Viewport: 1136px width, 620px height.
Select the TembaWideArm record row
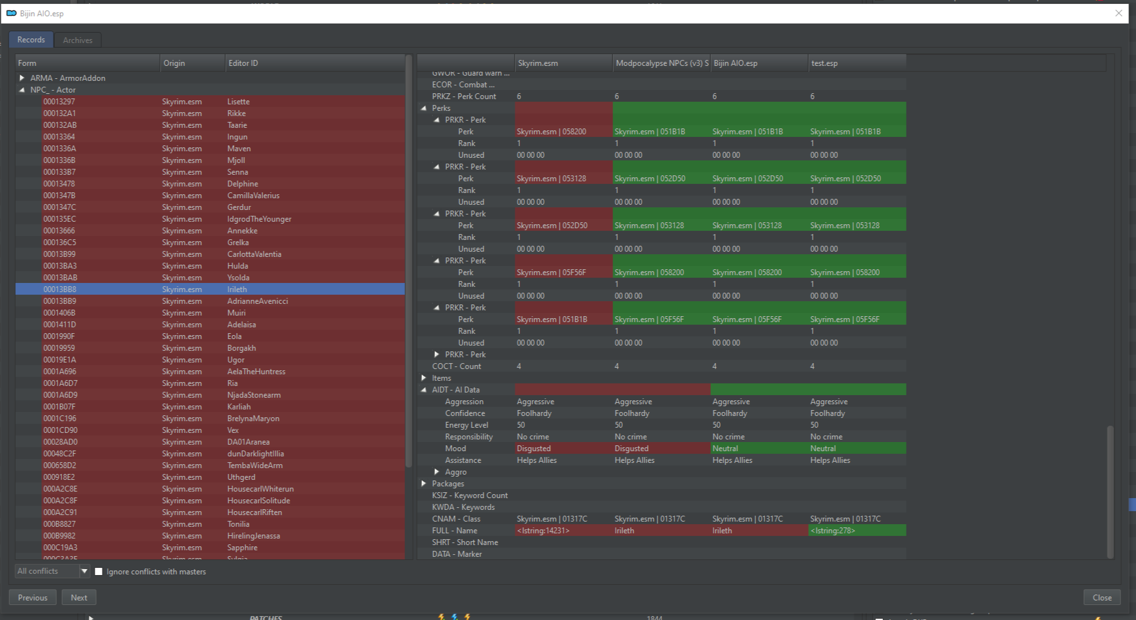point(210,465)
